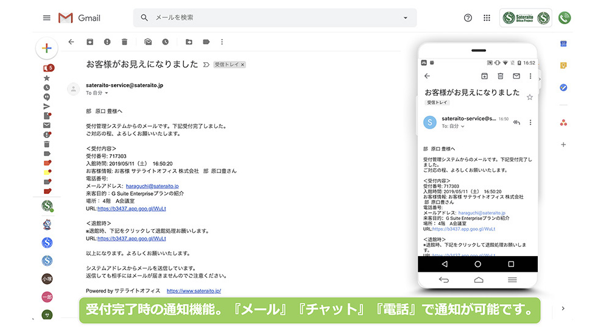Tap the blue S sender avatar on phone
This screenshot has height=331, width=609.
point(430,123)
